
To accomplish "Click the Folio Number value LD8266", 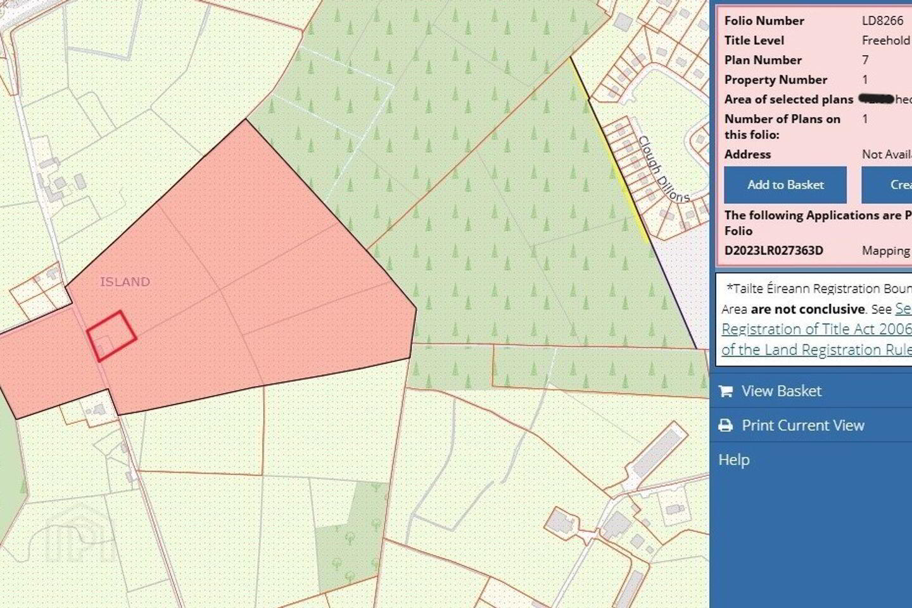I will point(882,20).
